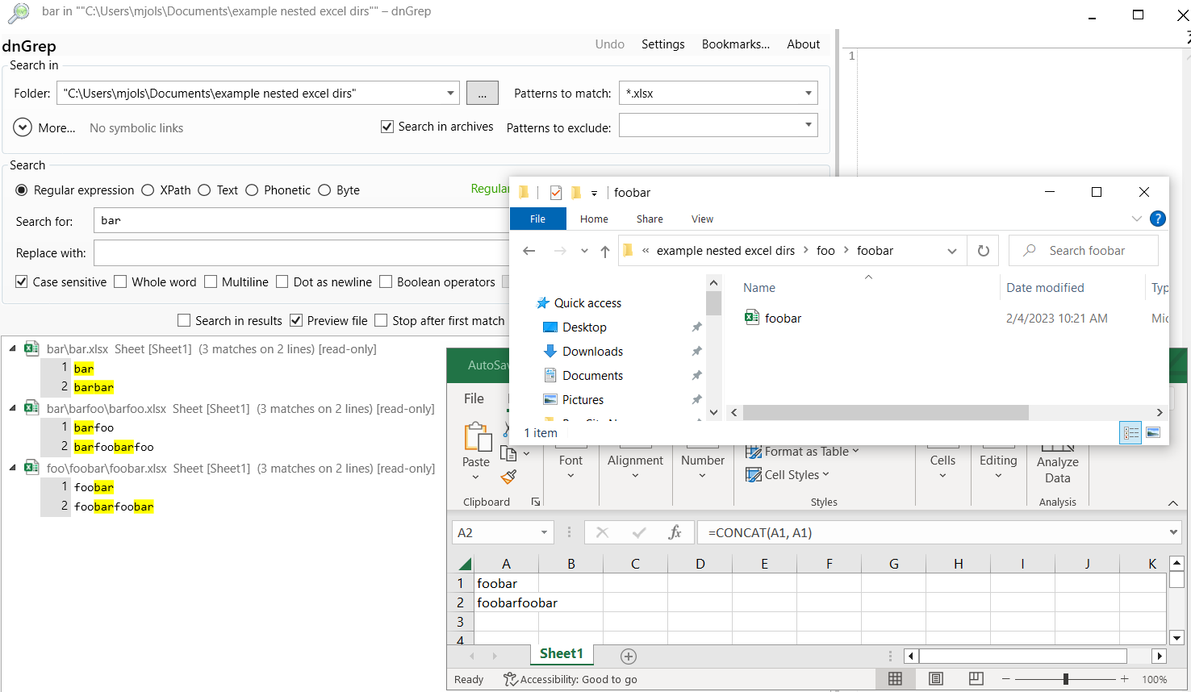This screenshot has width=1191, height=692.
Task: Collapse the bar\bar.xlsx result tree node
Action: pyautogui.click(x=12, y=348)
